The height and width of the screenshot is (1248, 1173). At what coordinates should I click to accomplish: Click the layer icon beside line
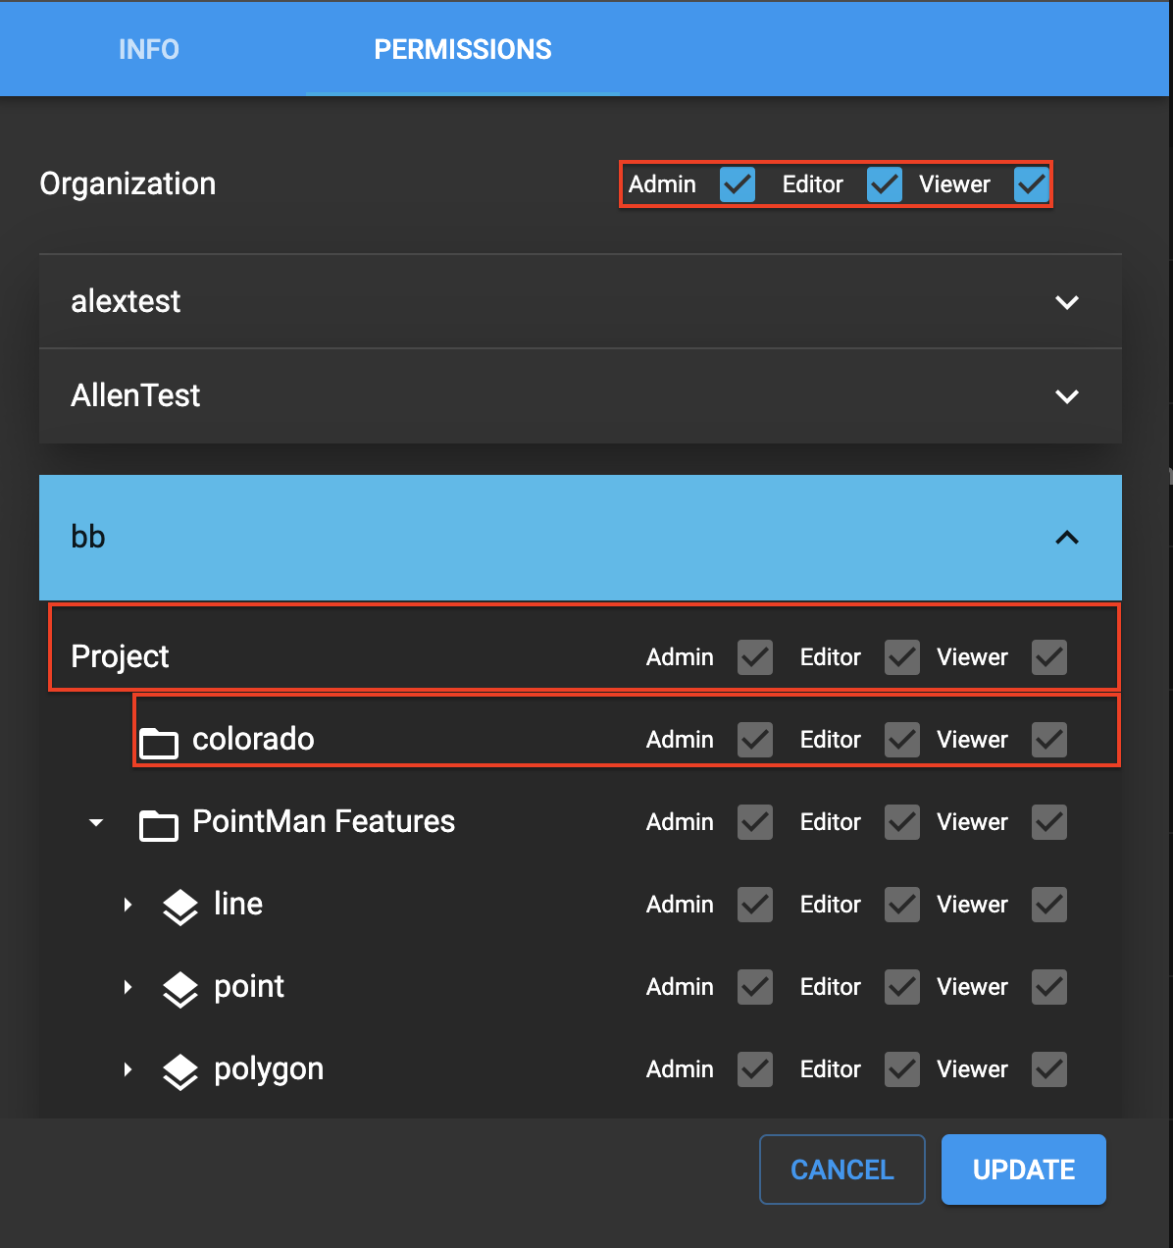[x=180, y=905]
